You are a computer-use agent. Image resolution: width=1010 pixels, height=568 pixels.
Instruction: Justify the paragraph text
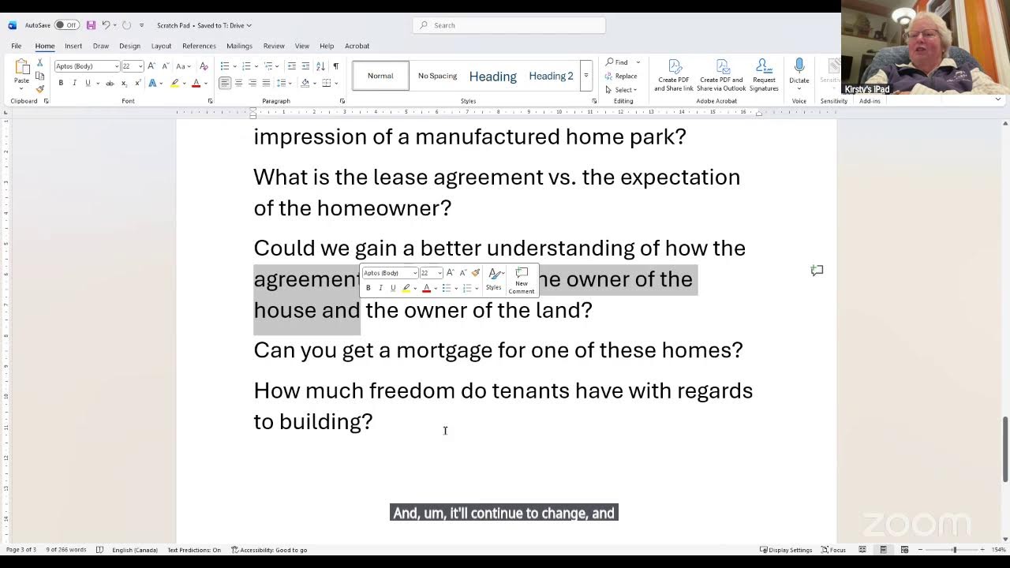coord(266,83)
